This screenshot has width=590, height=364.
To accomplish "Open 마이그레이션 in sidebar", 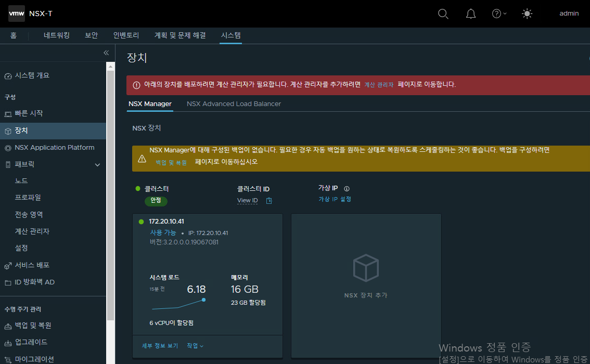I will pyautogui.click(x=34, y=359).
